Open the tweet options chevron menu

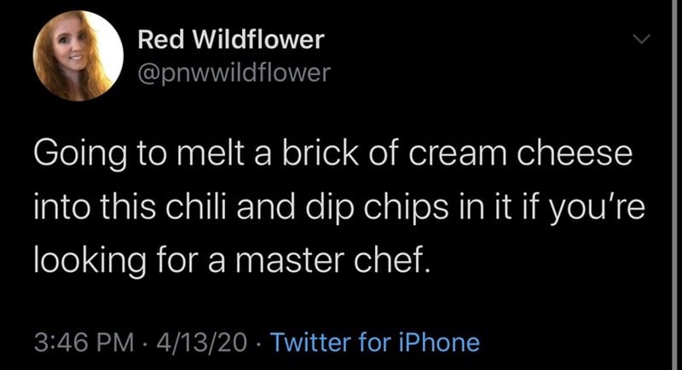(x=641, y=39)
